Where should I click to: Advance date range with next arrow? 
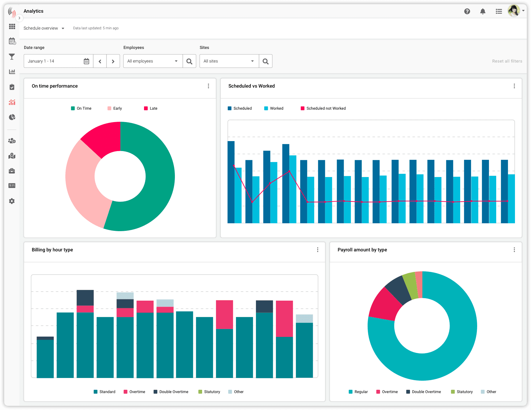[x=113, y=61]
